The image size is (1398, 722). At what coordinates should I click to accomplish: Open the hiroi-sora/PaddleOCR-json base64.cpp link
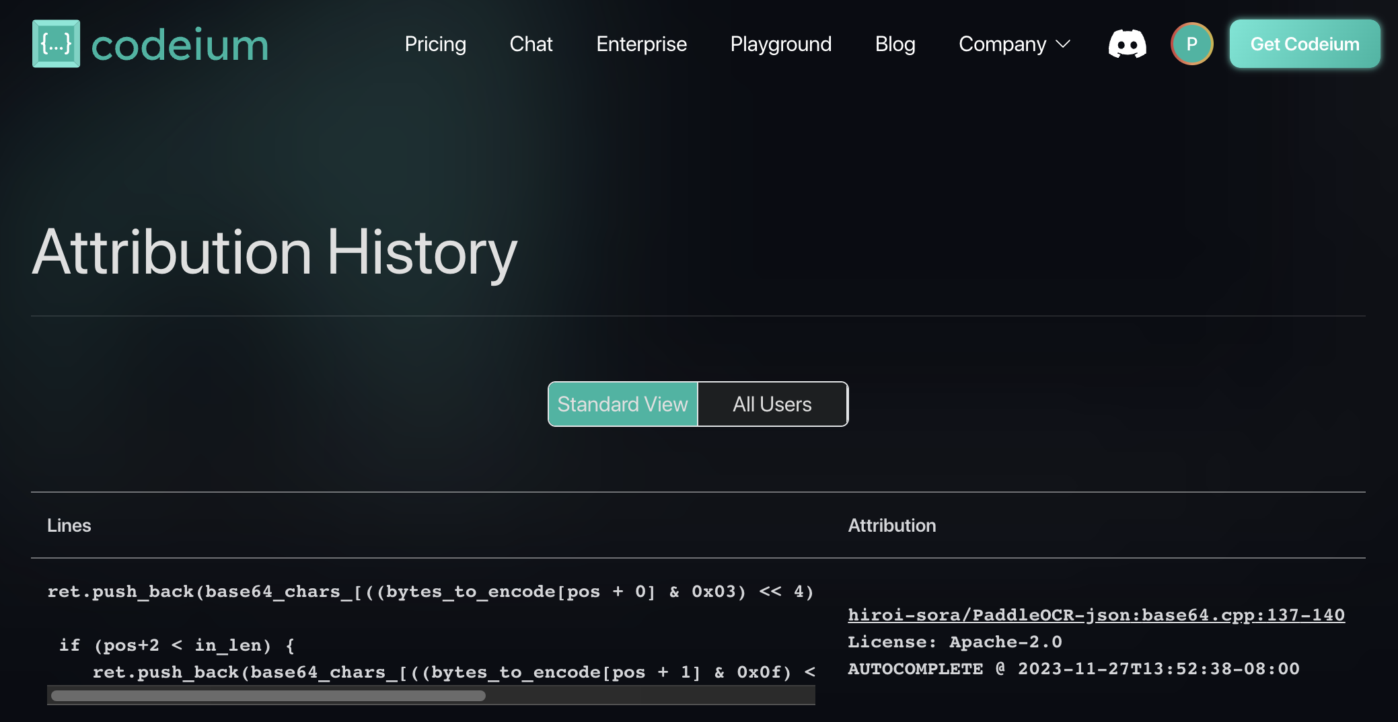(x=1096, y=614)
